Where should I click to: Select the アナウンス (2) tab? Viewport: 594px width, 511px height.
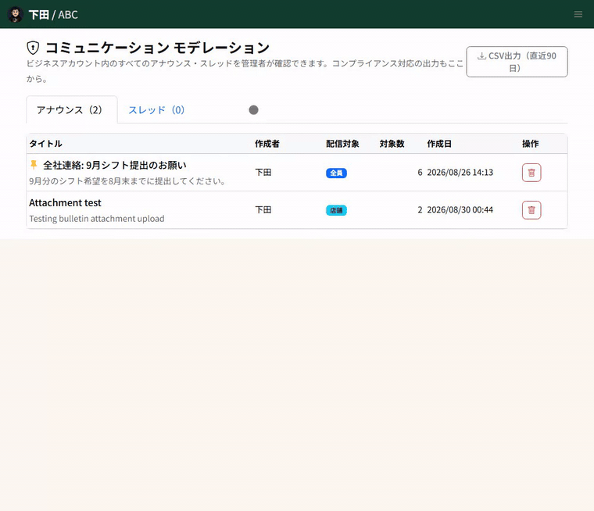72,110
